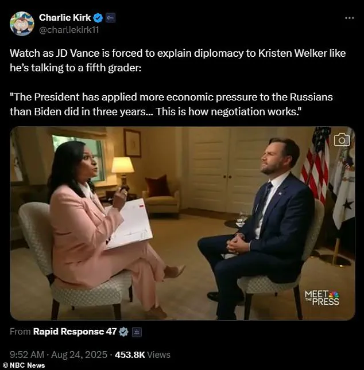Click the 9:52 AM timestamp
Viewport: 364px width, 370px height.
[27, 355]
